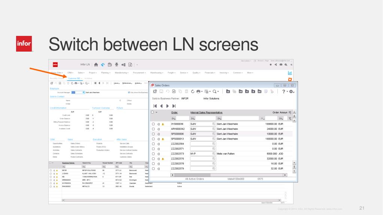Open the More menu
This screenshot has height=215, width=383.
(250, 73)
